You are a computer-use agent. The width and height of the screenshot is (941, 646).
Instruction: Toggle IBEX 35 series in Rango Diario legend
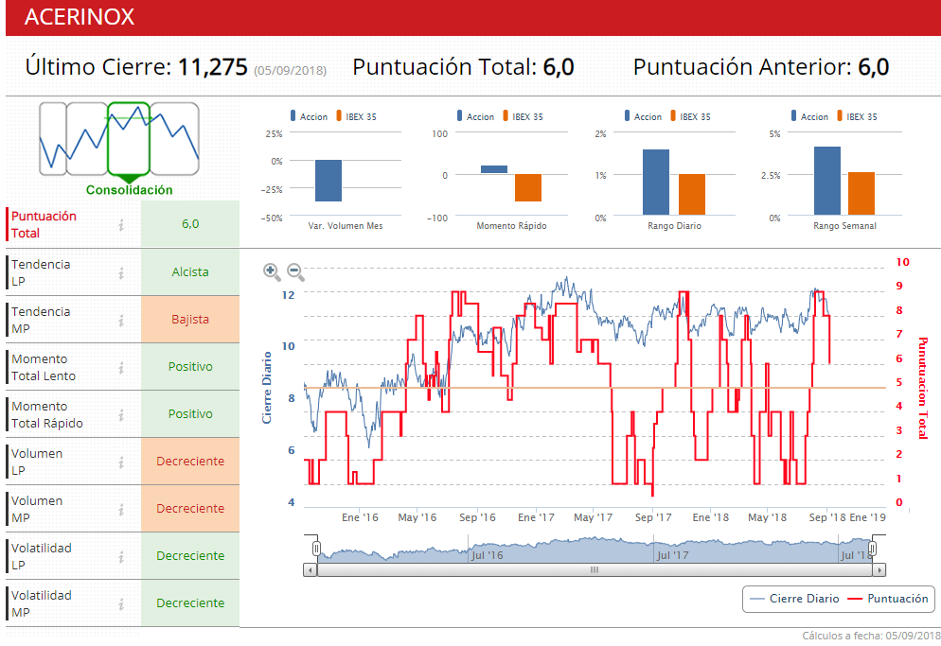pyautogui.click(x=690, y=116)
